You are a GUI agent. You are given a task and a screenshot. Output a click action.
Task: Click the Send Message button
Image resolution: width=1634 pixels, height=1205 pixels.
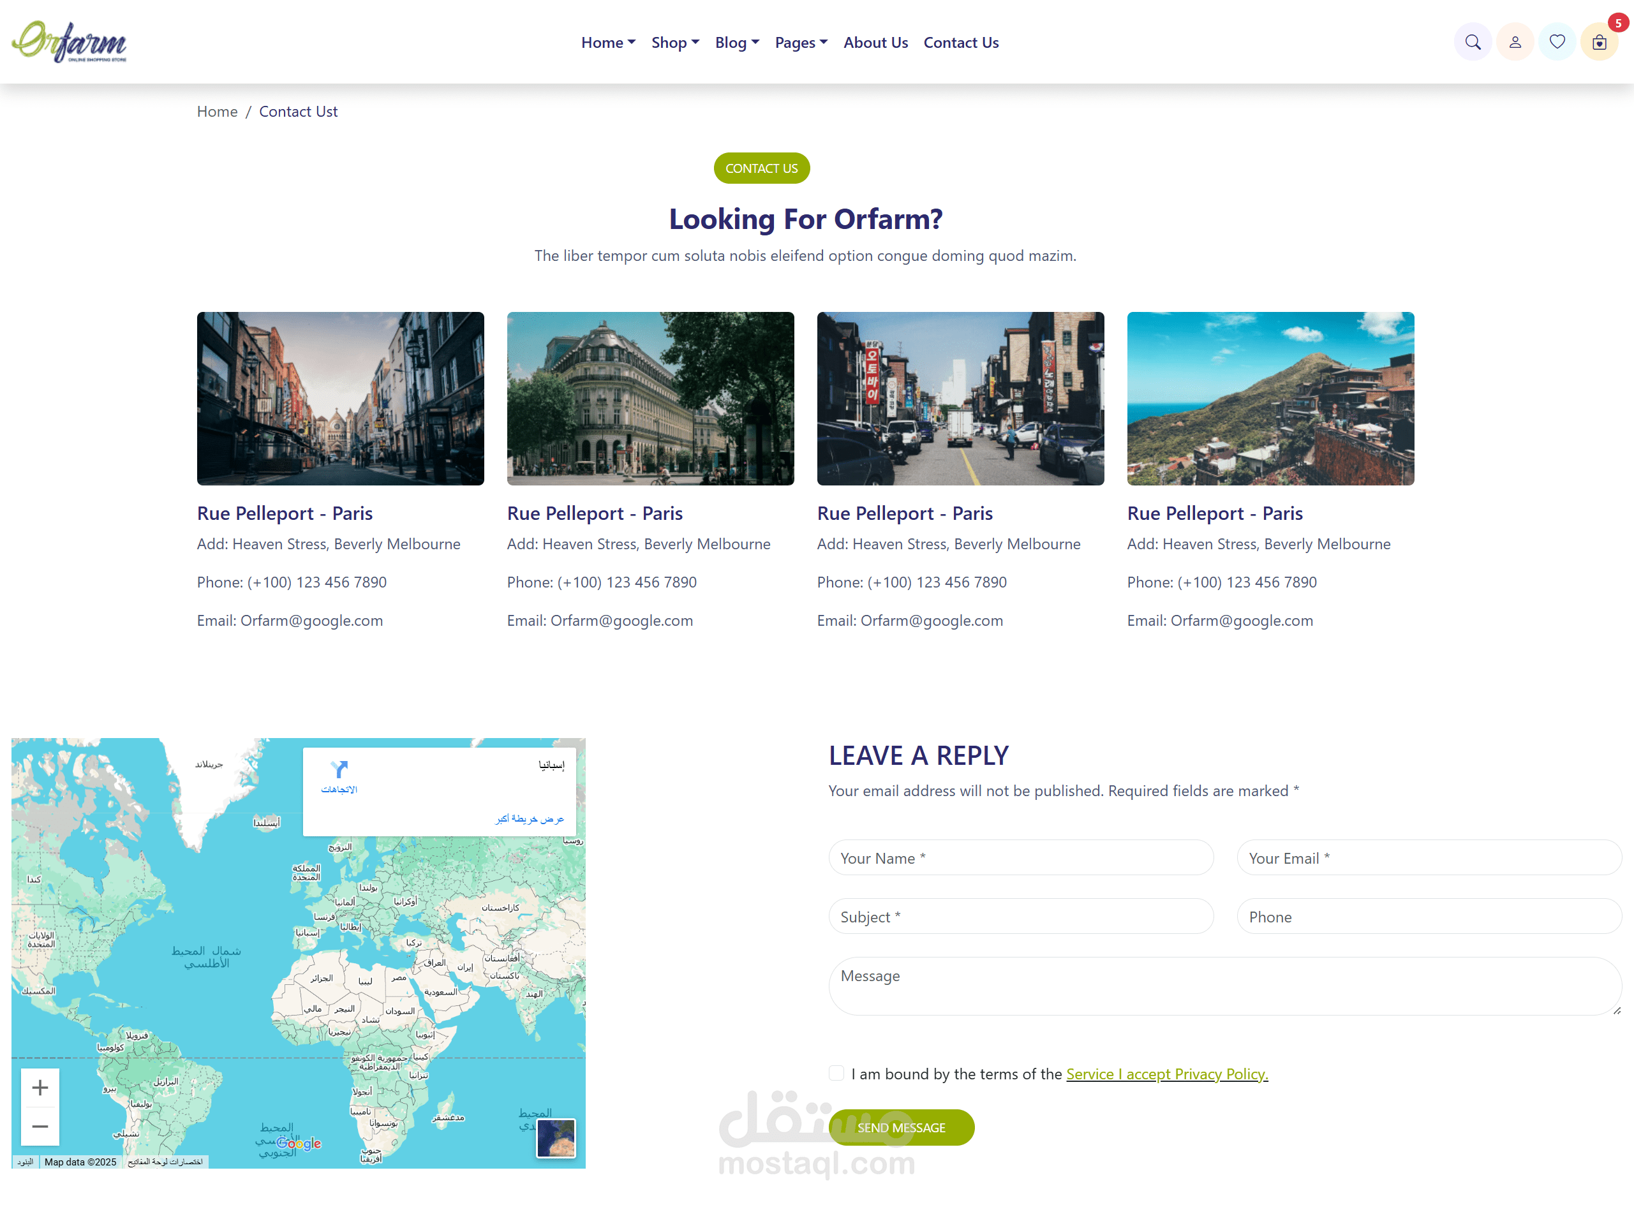tap(901, 1128)
